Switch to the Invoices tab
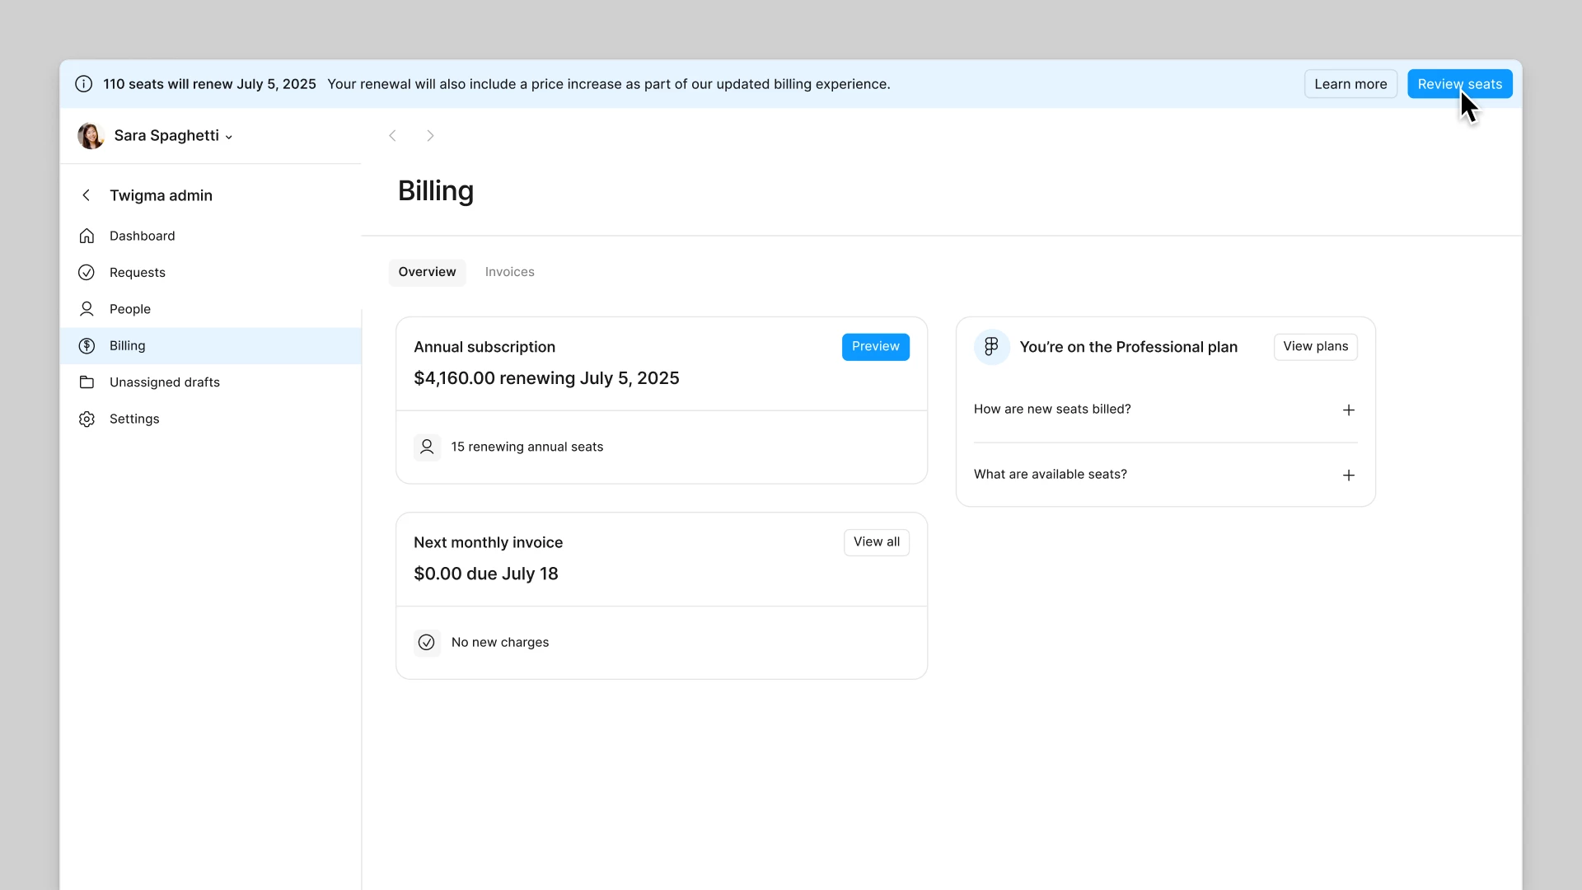 (x=509, y=272)
